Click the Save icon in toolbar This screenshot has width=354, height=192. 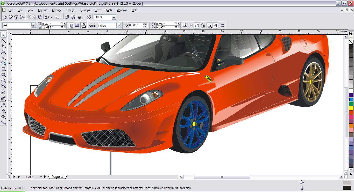(x=16, y=17)
